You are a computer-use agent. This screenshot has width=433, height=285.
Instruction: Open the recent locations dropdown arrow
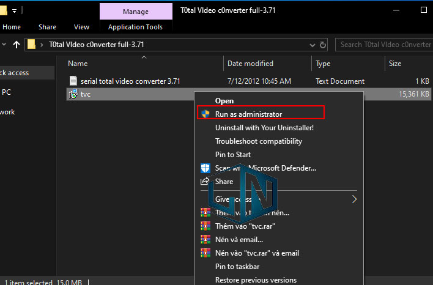(4, 44)
